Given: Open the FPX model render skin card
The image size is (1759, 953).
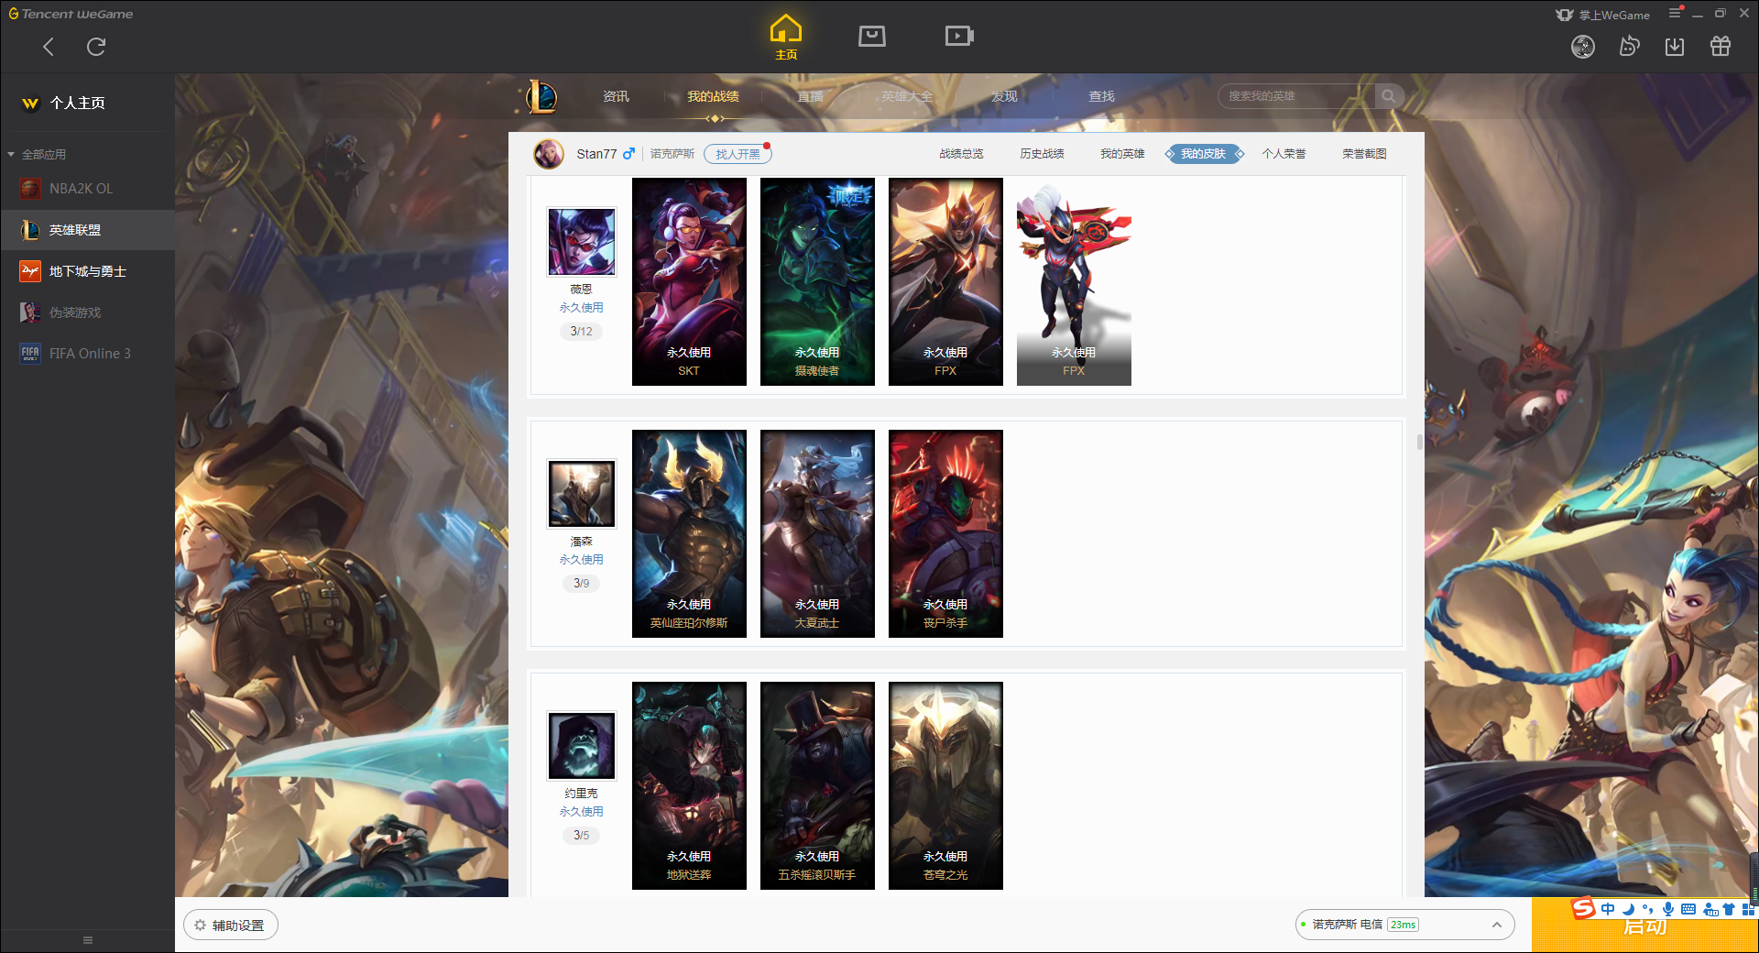Looking at the screenshot, I should (x=1074, y=281).
